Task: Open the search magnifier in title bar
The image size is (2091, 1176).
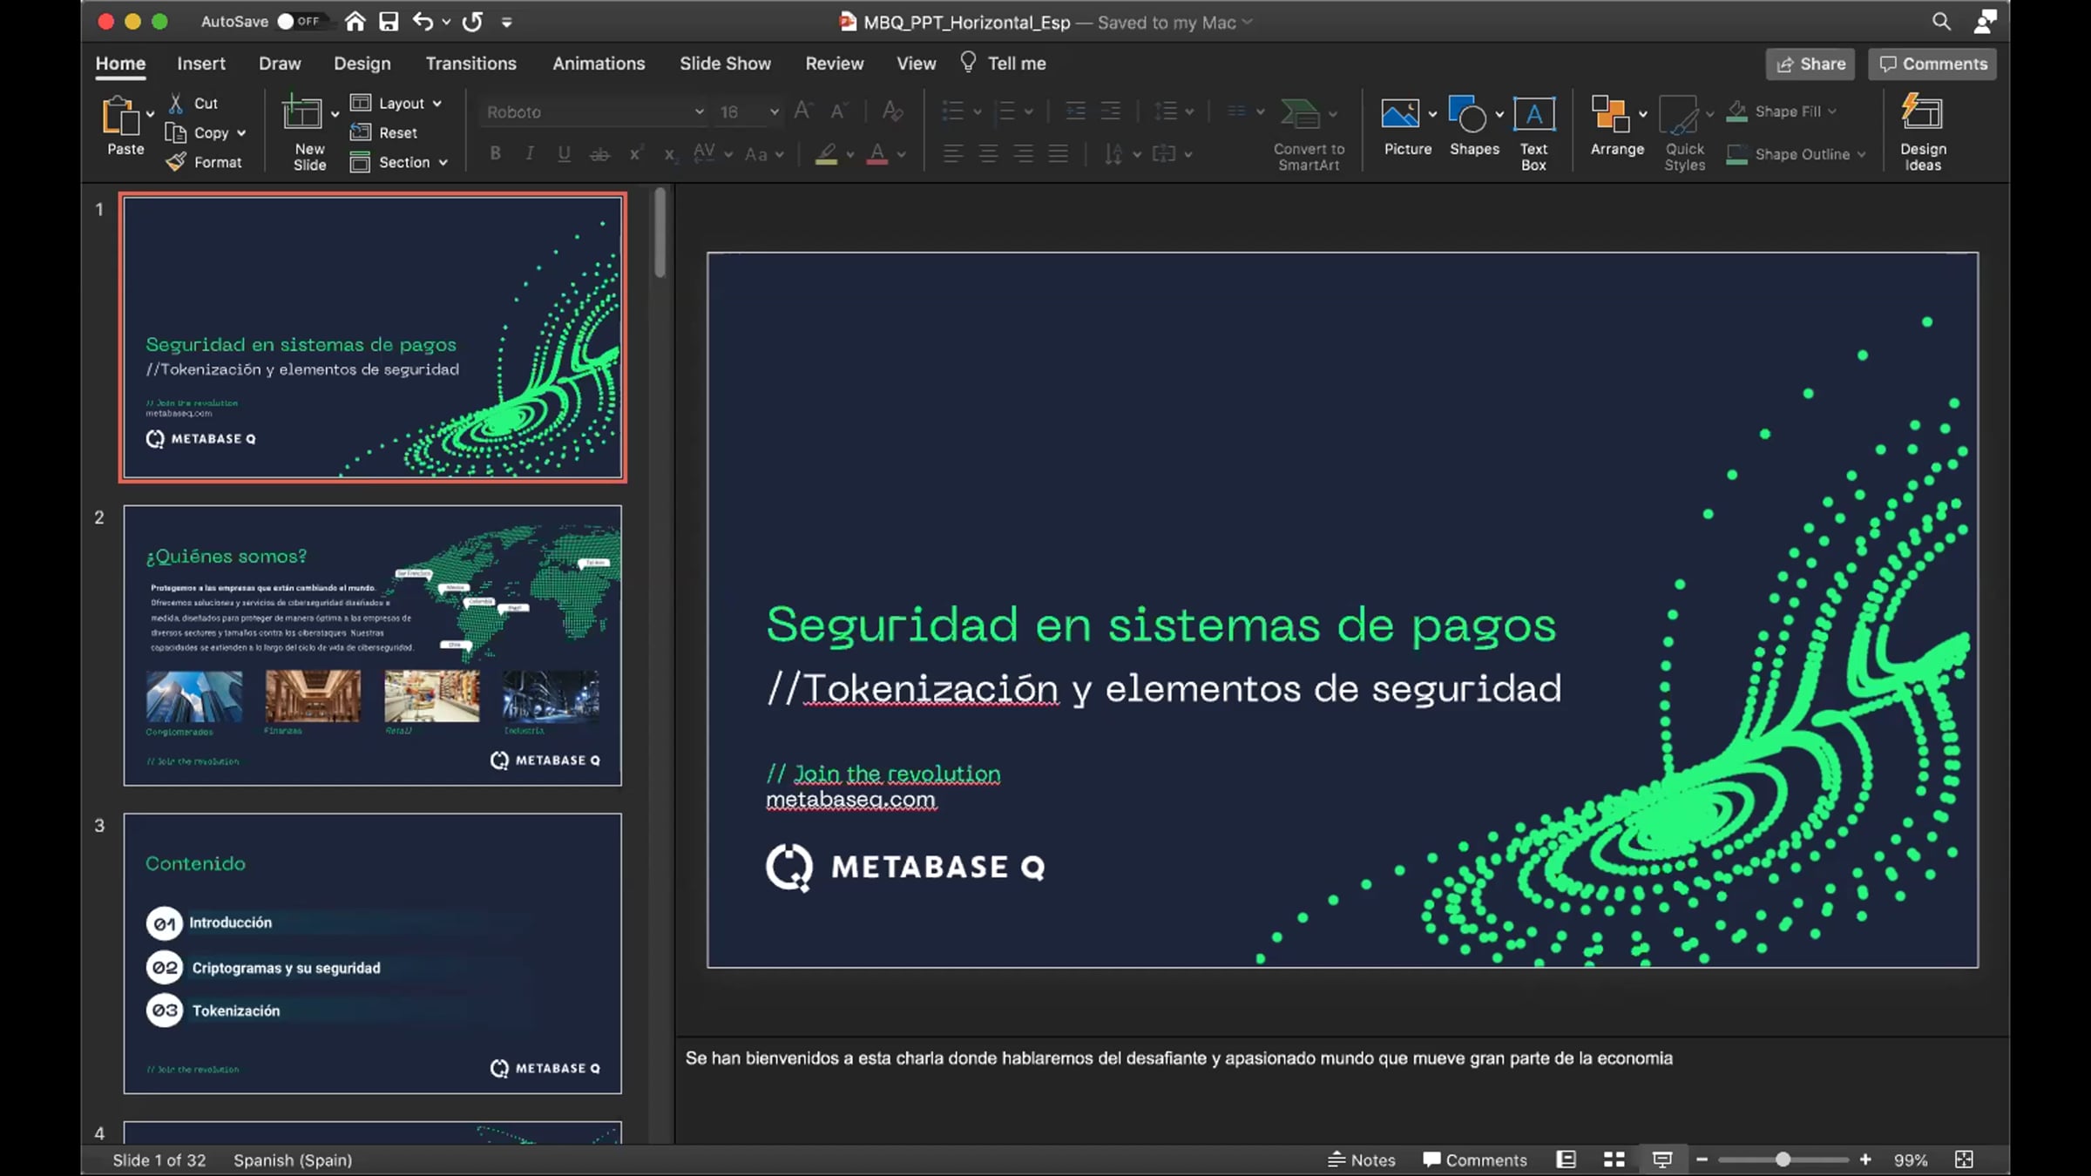Action: coord(1941,22)
